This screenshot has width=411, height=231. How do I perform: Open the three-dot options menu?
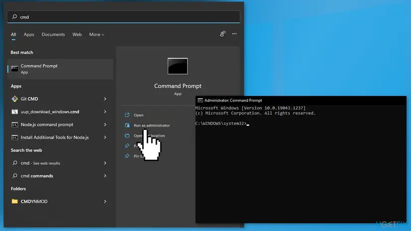[x=234, y=34]
